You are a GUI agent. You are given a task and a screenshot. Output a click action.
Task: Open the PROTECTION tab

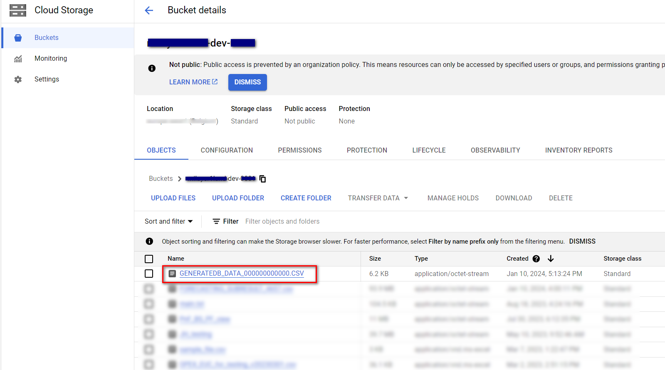[367, 150]
